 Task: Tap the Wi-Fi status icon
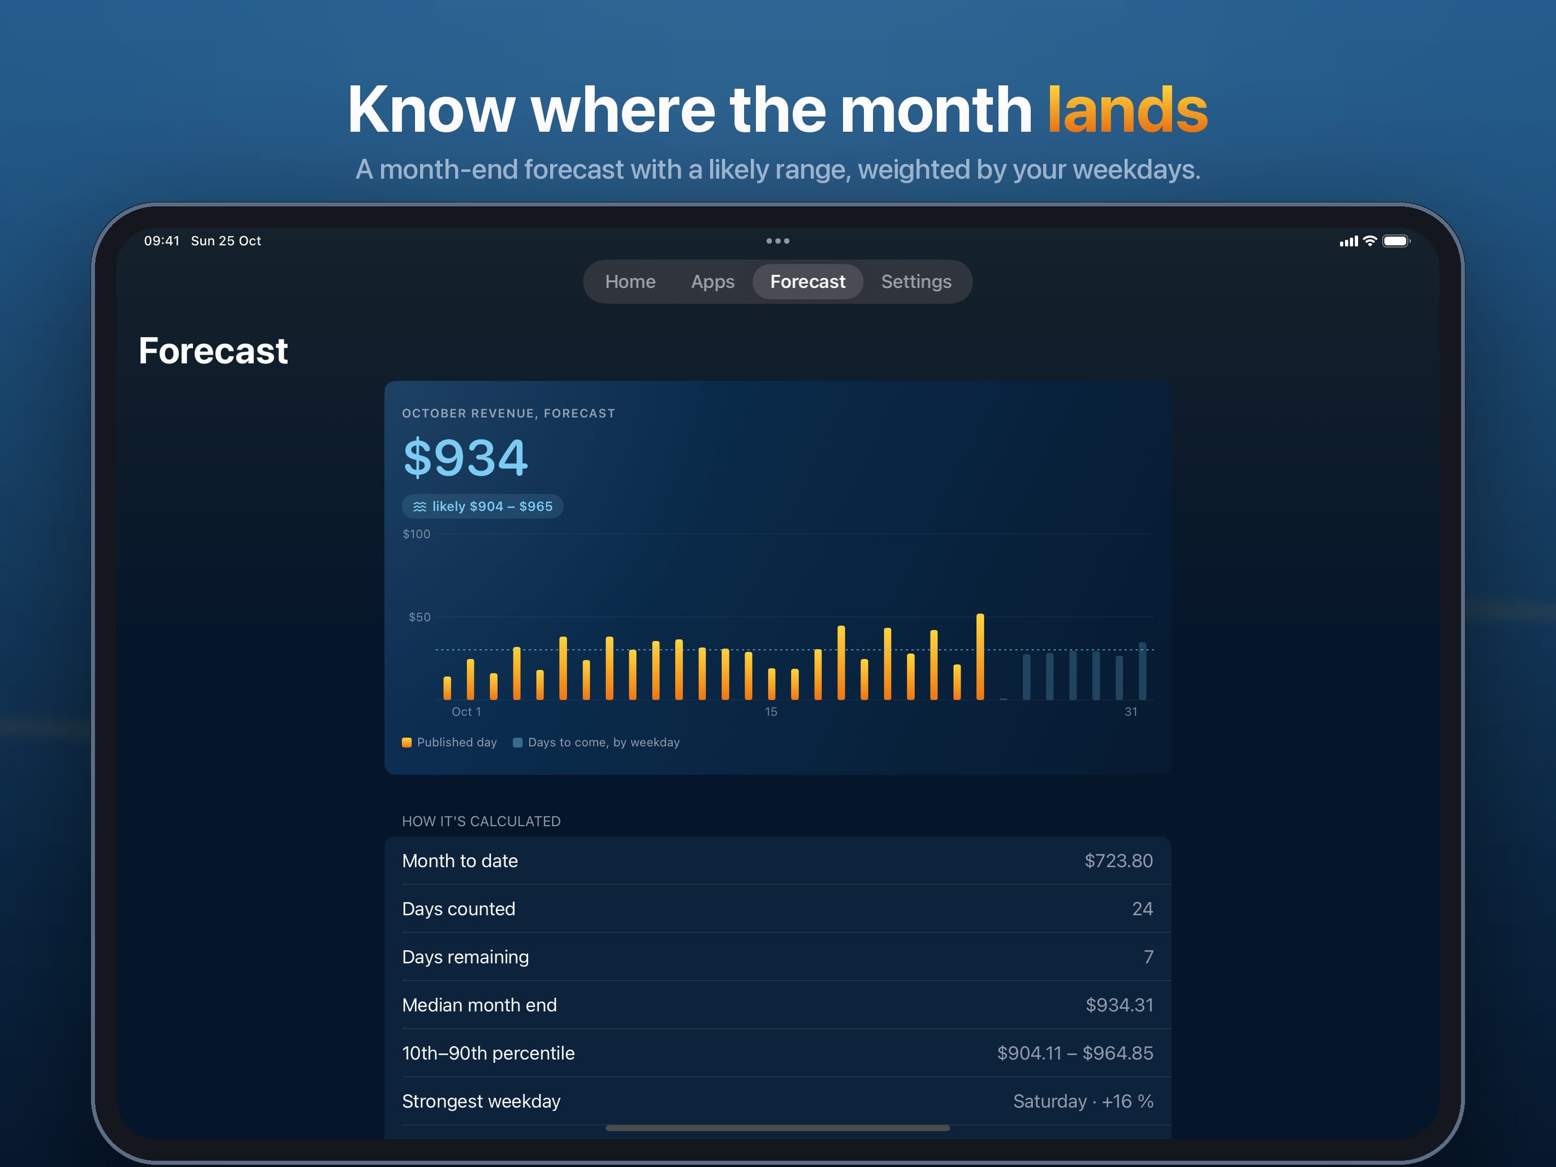[x=1369, y=240]
